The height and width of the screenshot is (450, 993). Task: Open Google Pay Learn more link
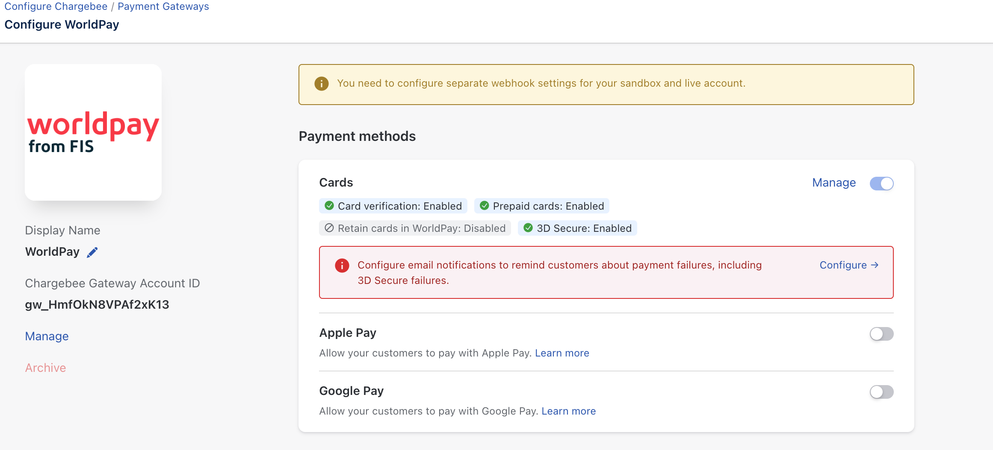point(568,411)
